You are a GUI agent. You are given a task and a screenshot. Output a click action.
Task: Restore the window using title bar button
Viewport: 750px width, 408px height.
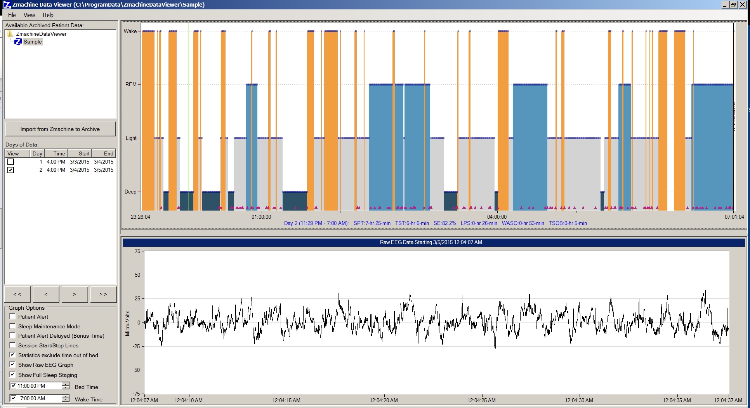(x=733, y=5)
